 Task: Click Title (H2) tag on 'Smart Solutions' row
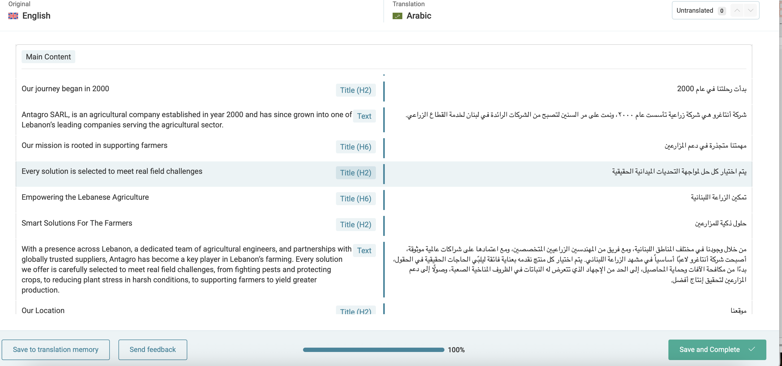point(355,225)
